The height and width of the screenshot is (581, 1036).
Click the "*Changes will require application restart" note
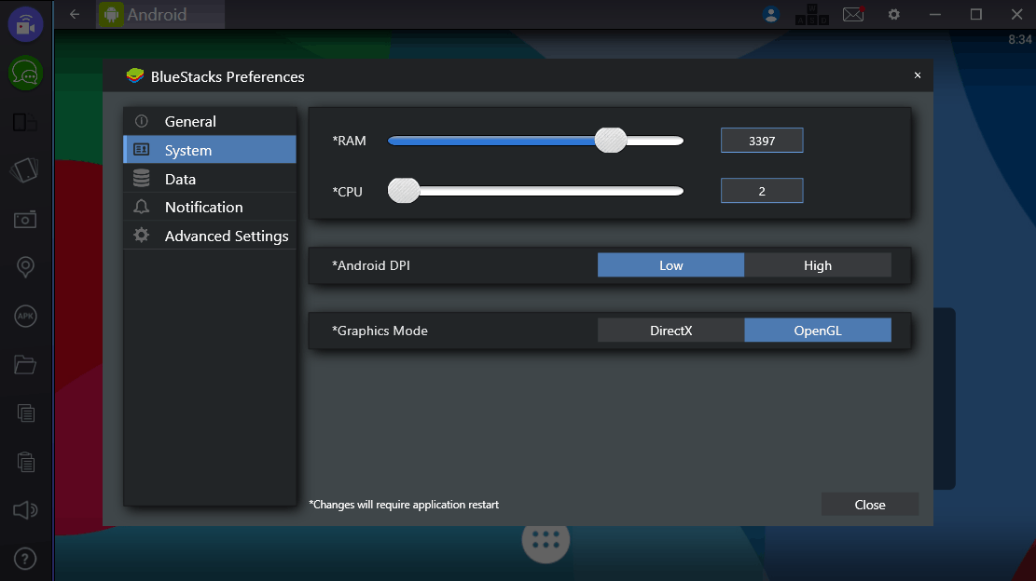tap(404, 505)
